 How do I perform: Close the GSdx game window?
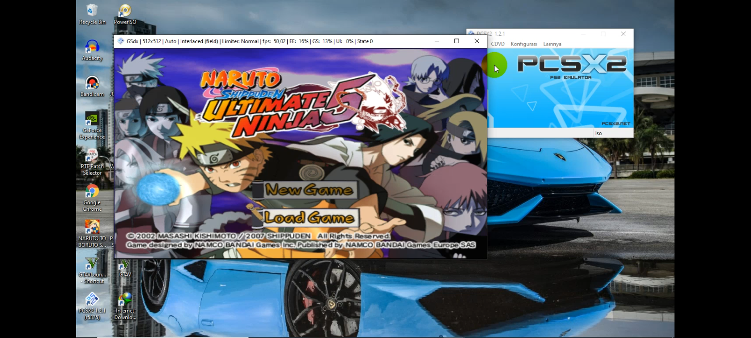click(x=477, y=41)
